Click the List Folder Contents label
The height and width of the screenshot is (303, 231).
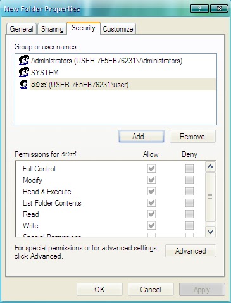pos(52,203)
